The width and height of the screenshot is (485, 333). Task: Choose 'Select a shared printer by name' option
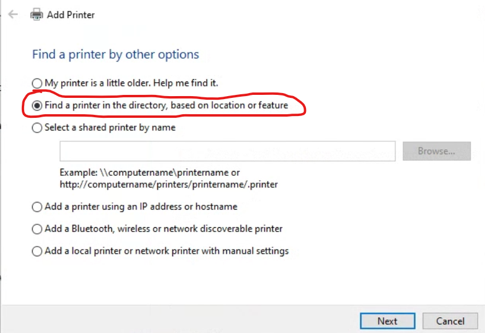pos(37,128)
